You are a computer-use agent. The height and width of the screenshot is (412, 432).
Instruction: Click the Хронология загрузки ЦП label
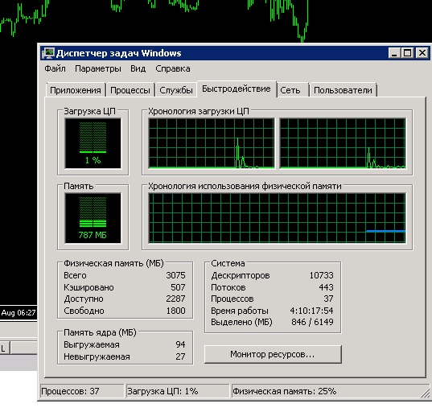click(199, 111)
